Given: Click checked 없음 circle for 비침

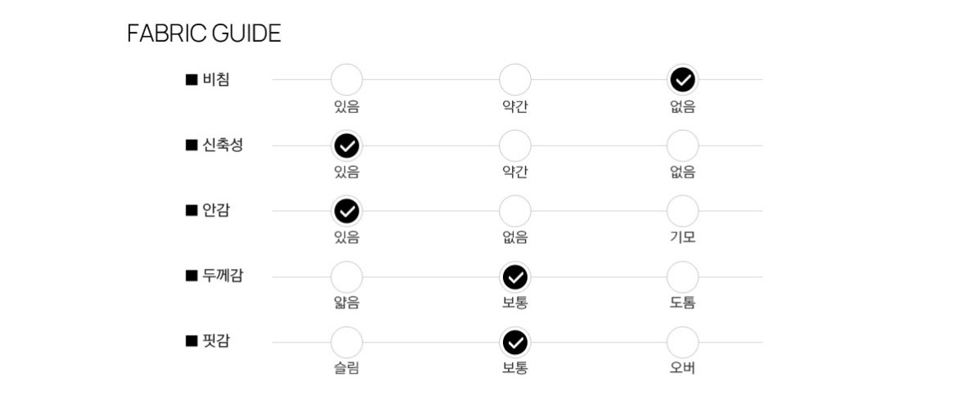Looking at the screenshot, I should (x=682, y=79).
